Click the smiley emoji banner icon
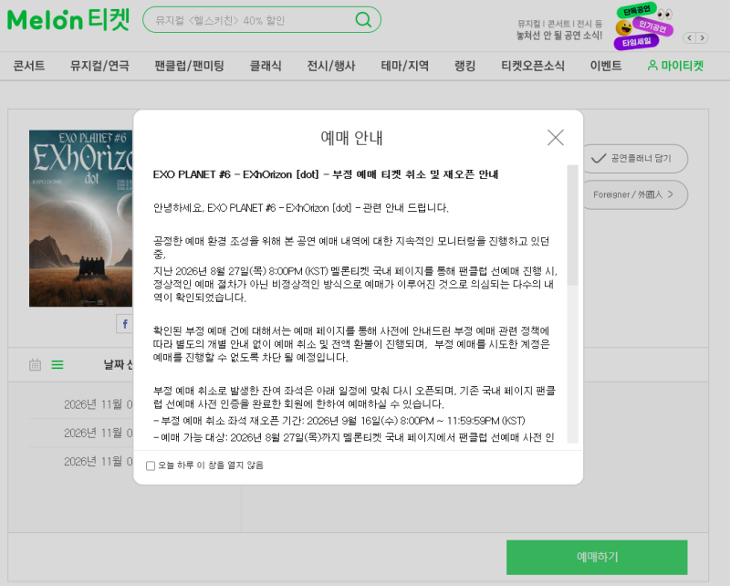Viewport: 730px width, 586px height. coord(624,28)
